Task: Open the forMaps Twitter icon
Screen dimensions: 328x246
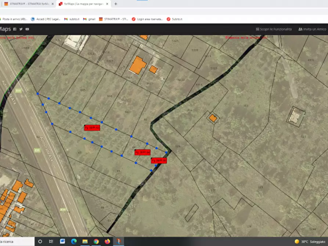Action: point(21,29)
